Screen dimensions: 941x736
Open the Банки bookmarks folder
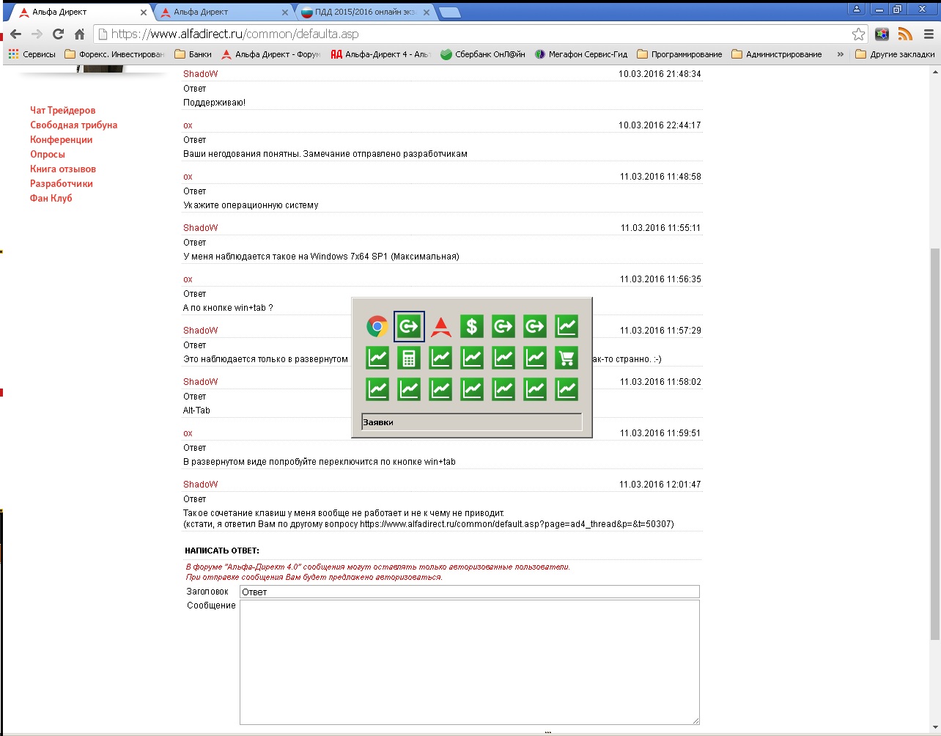pos(193,54)
